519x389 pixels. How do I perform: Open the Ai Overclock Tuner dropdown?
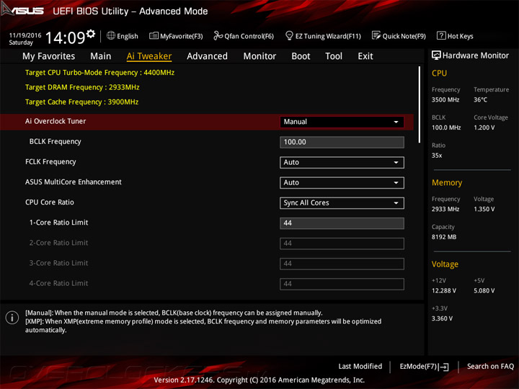342,122
